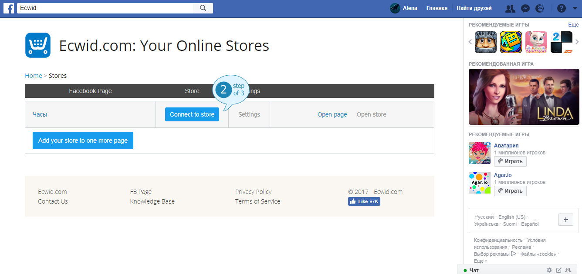Open the Knowledge Base footer link
This screenshot has height=274, width=582.
pyautogui.click(x=152, y=201)
